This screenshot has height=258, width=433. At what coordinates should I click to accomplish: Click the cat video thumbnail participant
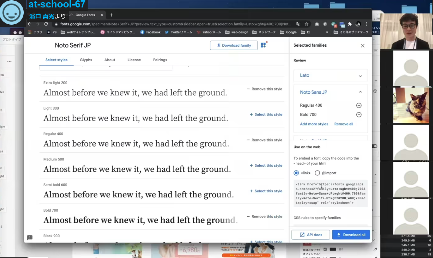pyautogui.click(x=411, y=105)
